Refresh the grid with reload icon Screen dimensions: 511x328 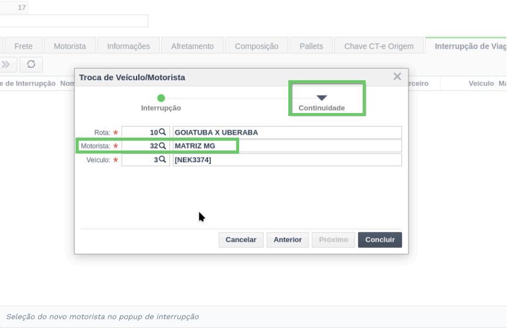click(31, 64)
